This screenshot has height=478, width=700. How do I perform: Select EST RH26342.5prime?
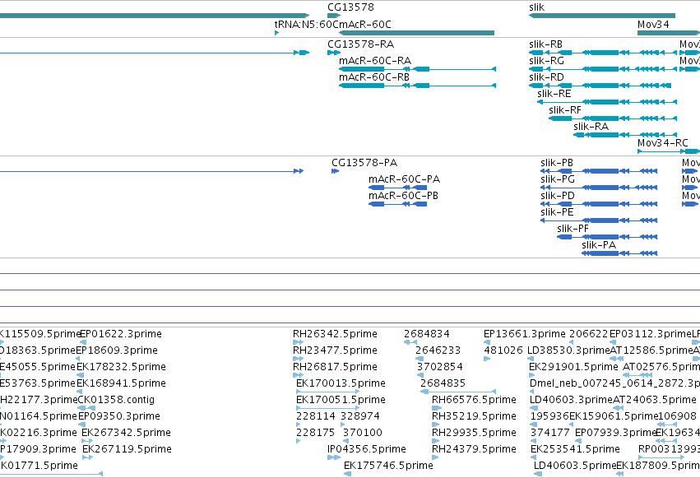298,342
